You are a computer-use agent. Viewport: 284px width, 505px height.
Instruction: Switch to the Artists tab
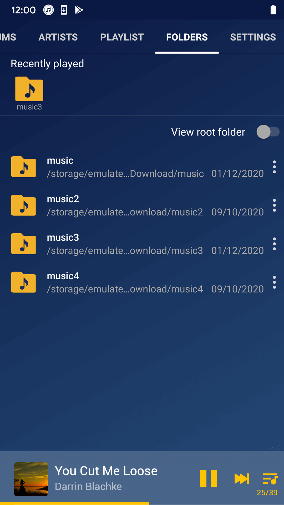(58, 37)
